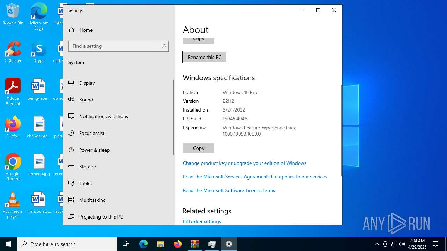Image resolution: width=447 pixels, height=251 pixels.
Task: Open the Action Center notifications icon
Action: pyautogui.click(x=435, y=244)
